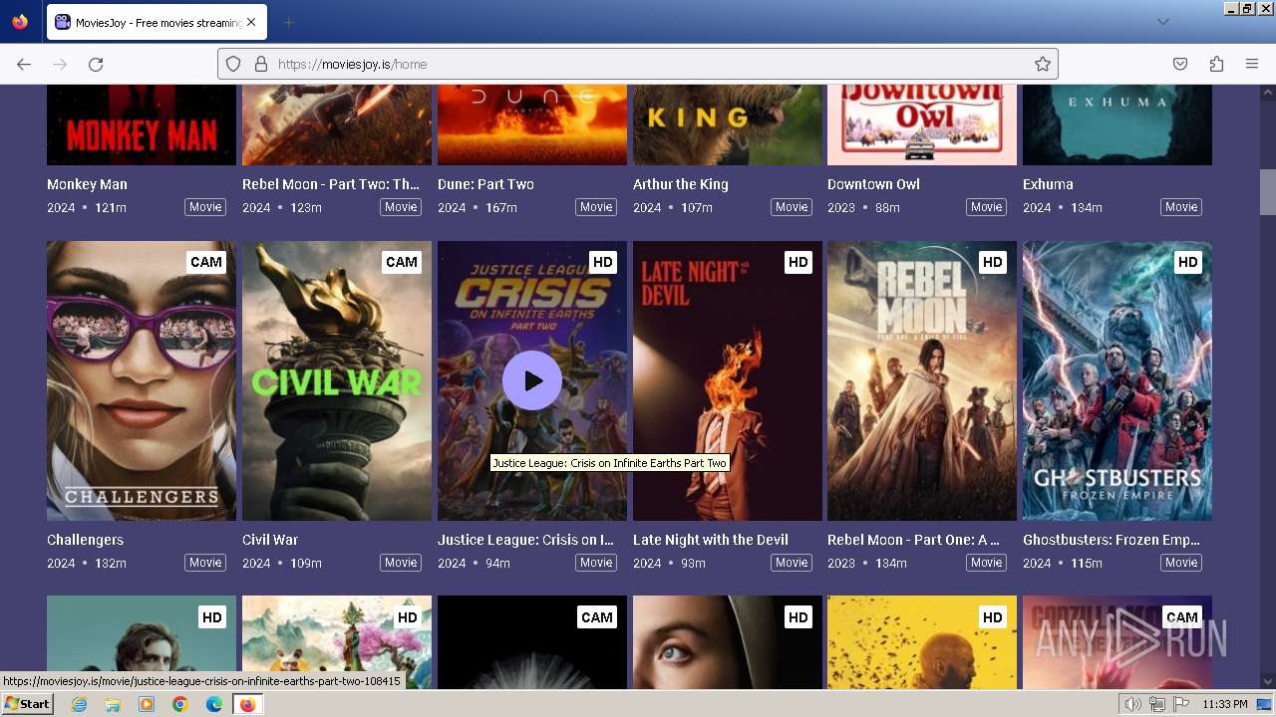Close the MoviesJoy tab
The width and height of the screenshot is (1276, 717).
point(251,22)
